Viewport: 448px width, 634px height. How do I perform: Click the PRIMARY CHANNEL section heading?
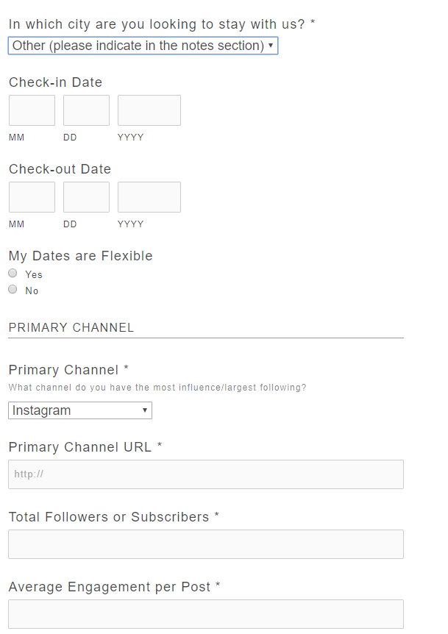pos(71,328)
